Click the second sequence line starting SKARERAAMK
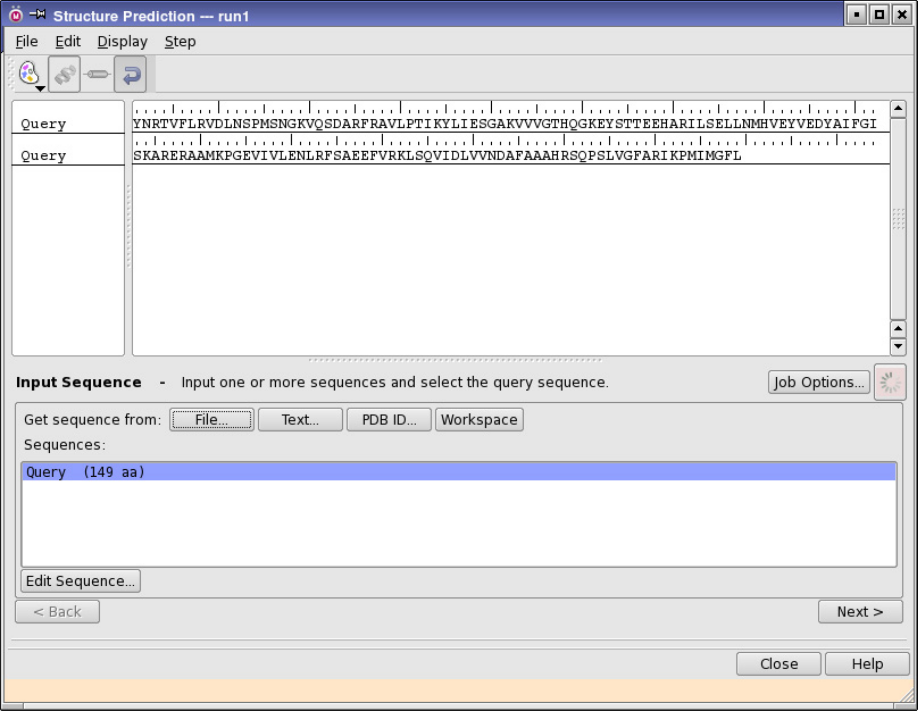918x711 pixels. click(437, 155)
